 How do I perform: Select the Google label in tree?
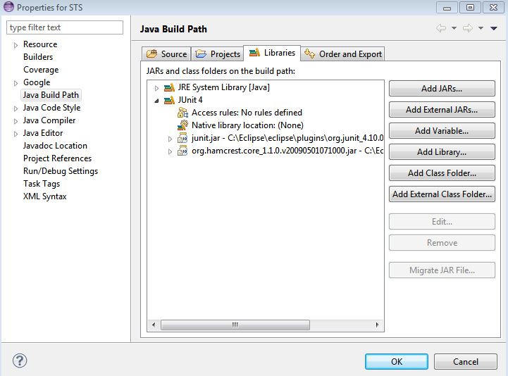37,82
